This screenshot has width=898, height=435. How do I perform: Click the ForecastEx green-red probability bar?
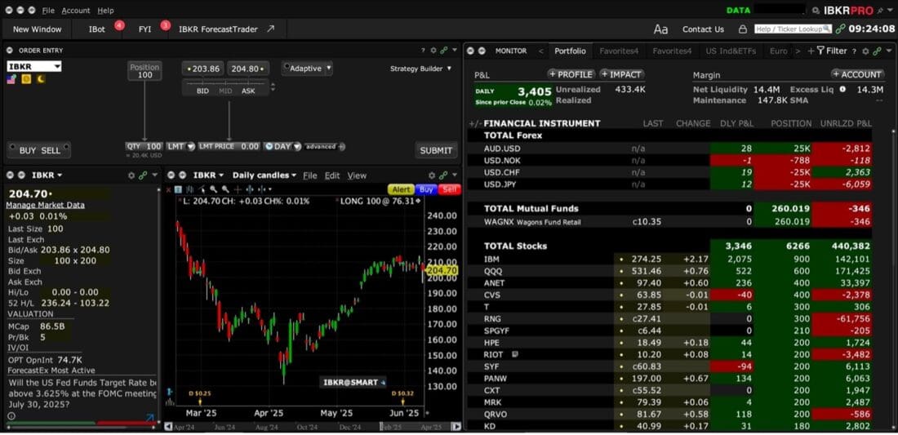tap(80, 424)
